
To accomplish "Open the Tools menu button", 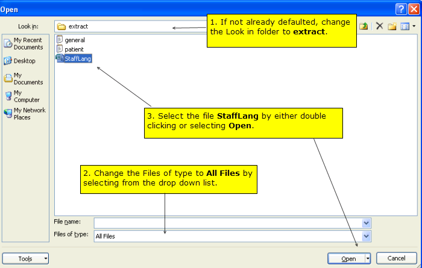I will (x=25, y=258).
